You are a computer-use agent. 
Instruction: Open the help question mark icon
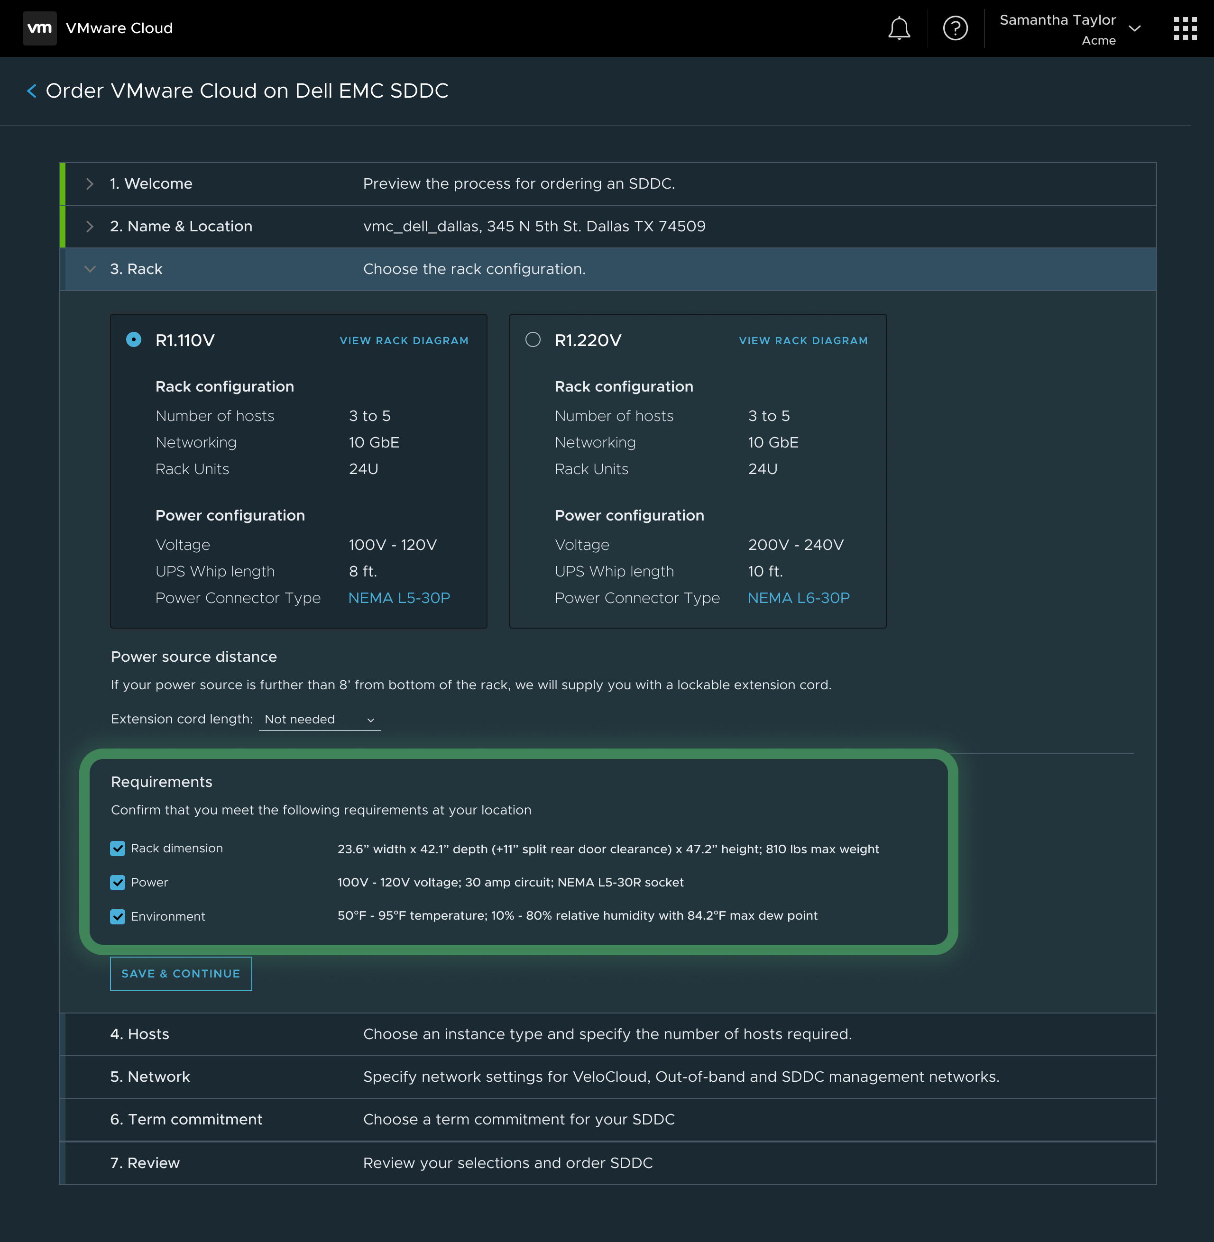point(955,28)
